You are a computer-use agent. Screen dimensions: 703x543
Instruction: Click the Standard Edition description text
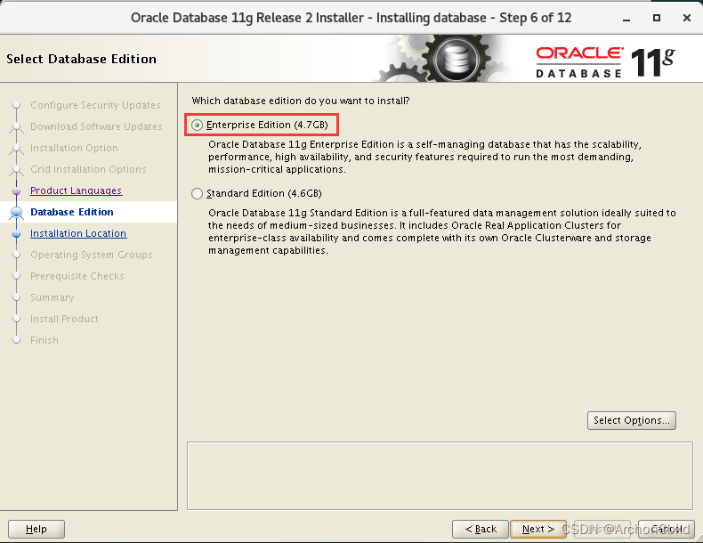click(x=442, y=231)
